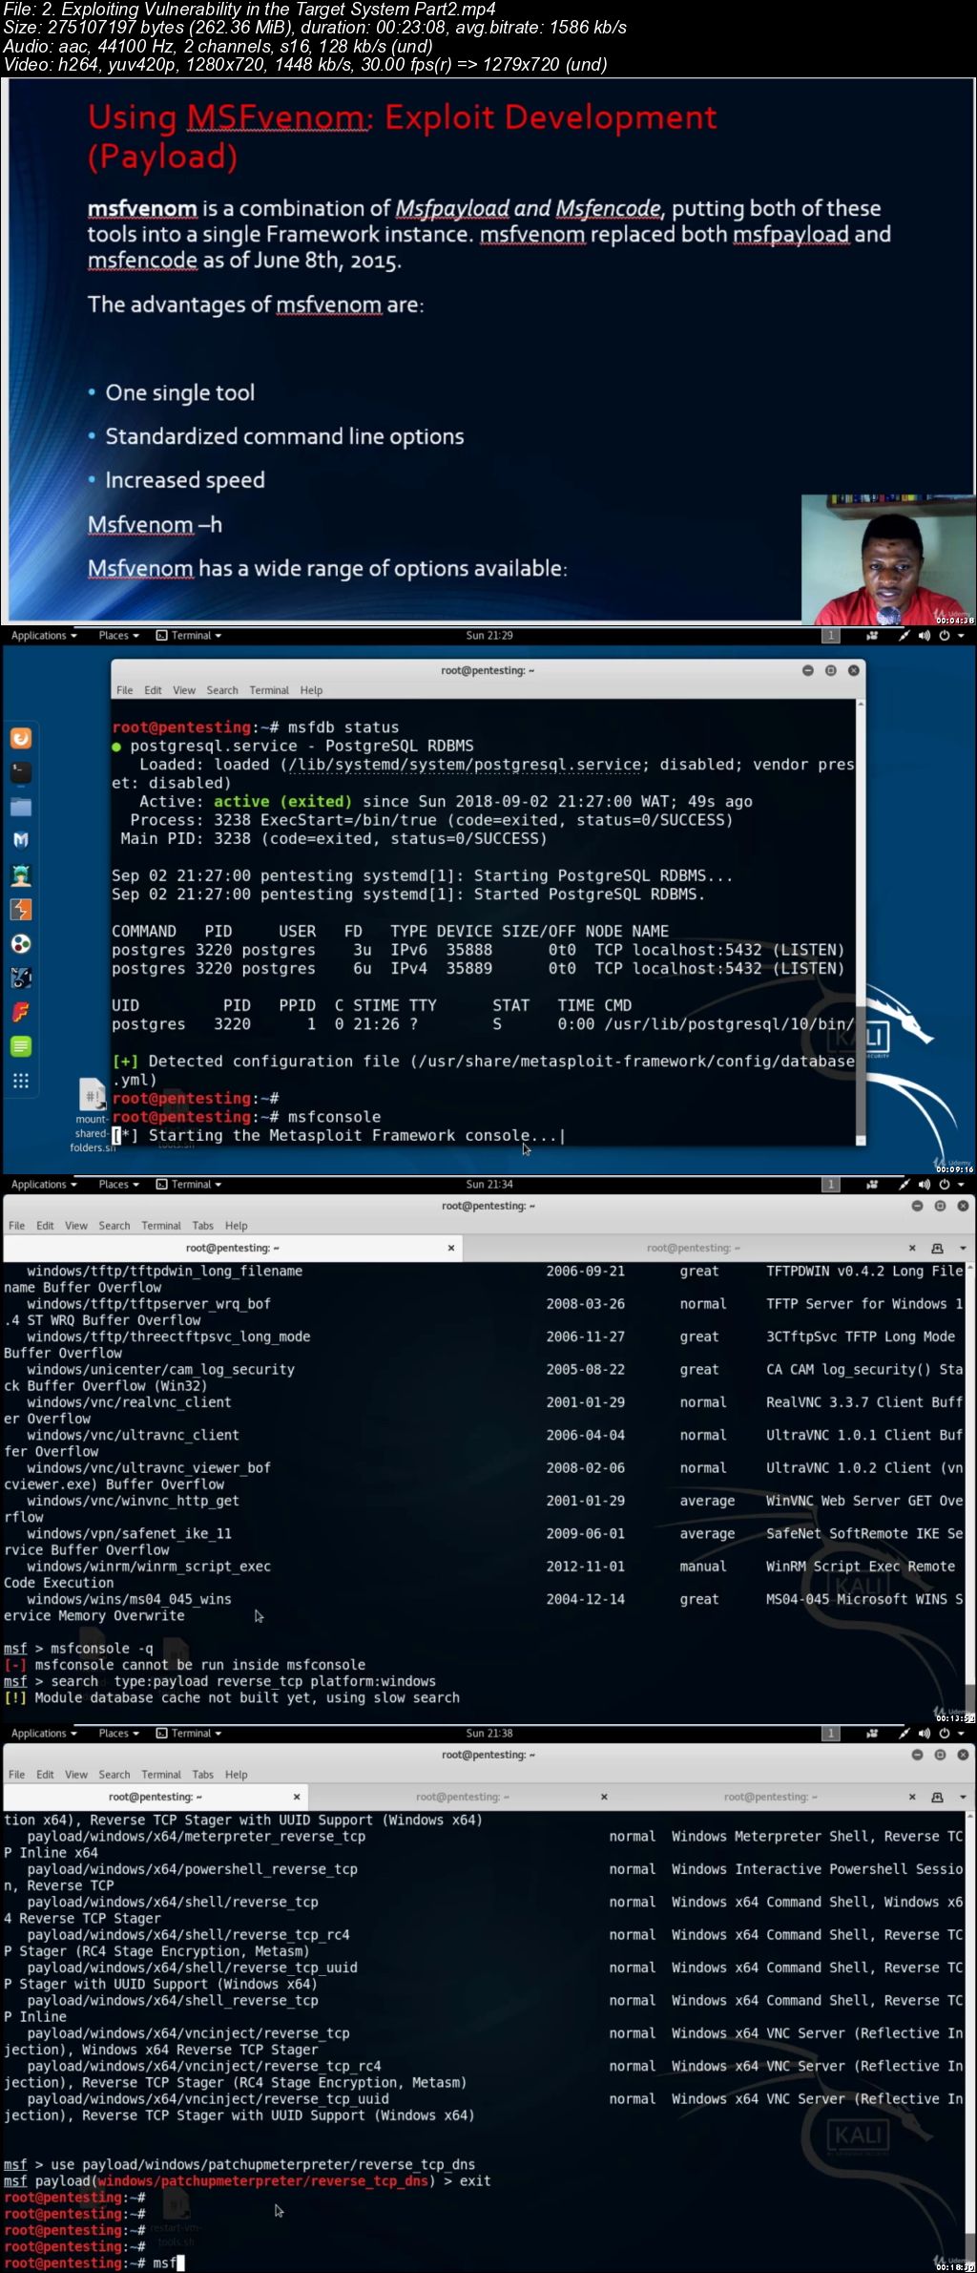Click volume icon in Sun 21:38 top bar

coord(925,1734)
